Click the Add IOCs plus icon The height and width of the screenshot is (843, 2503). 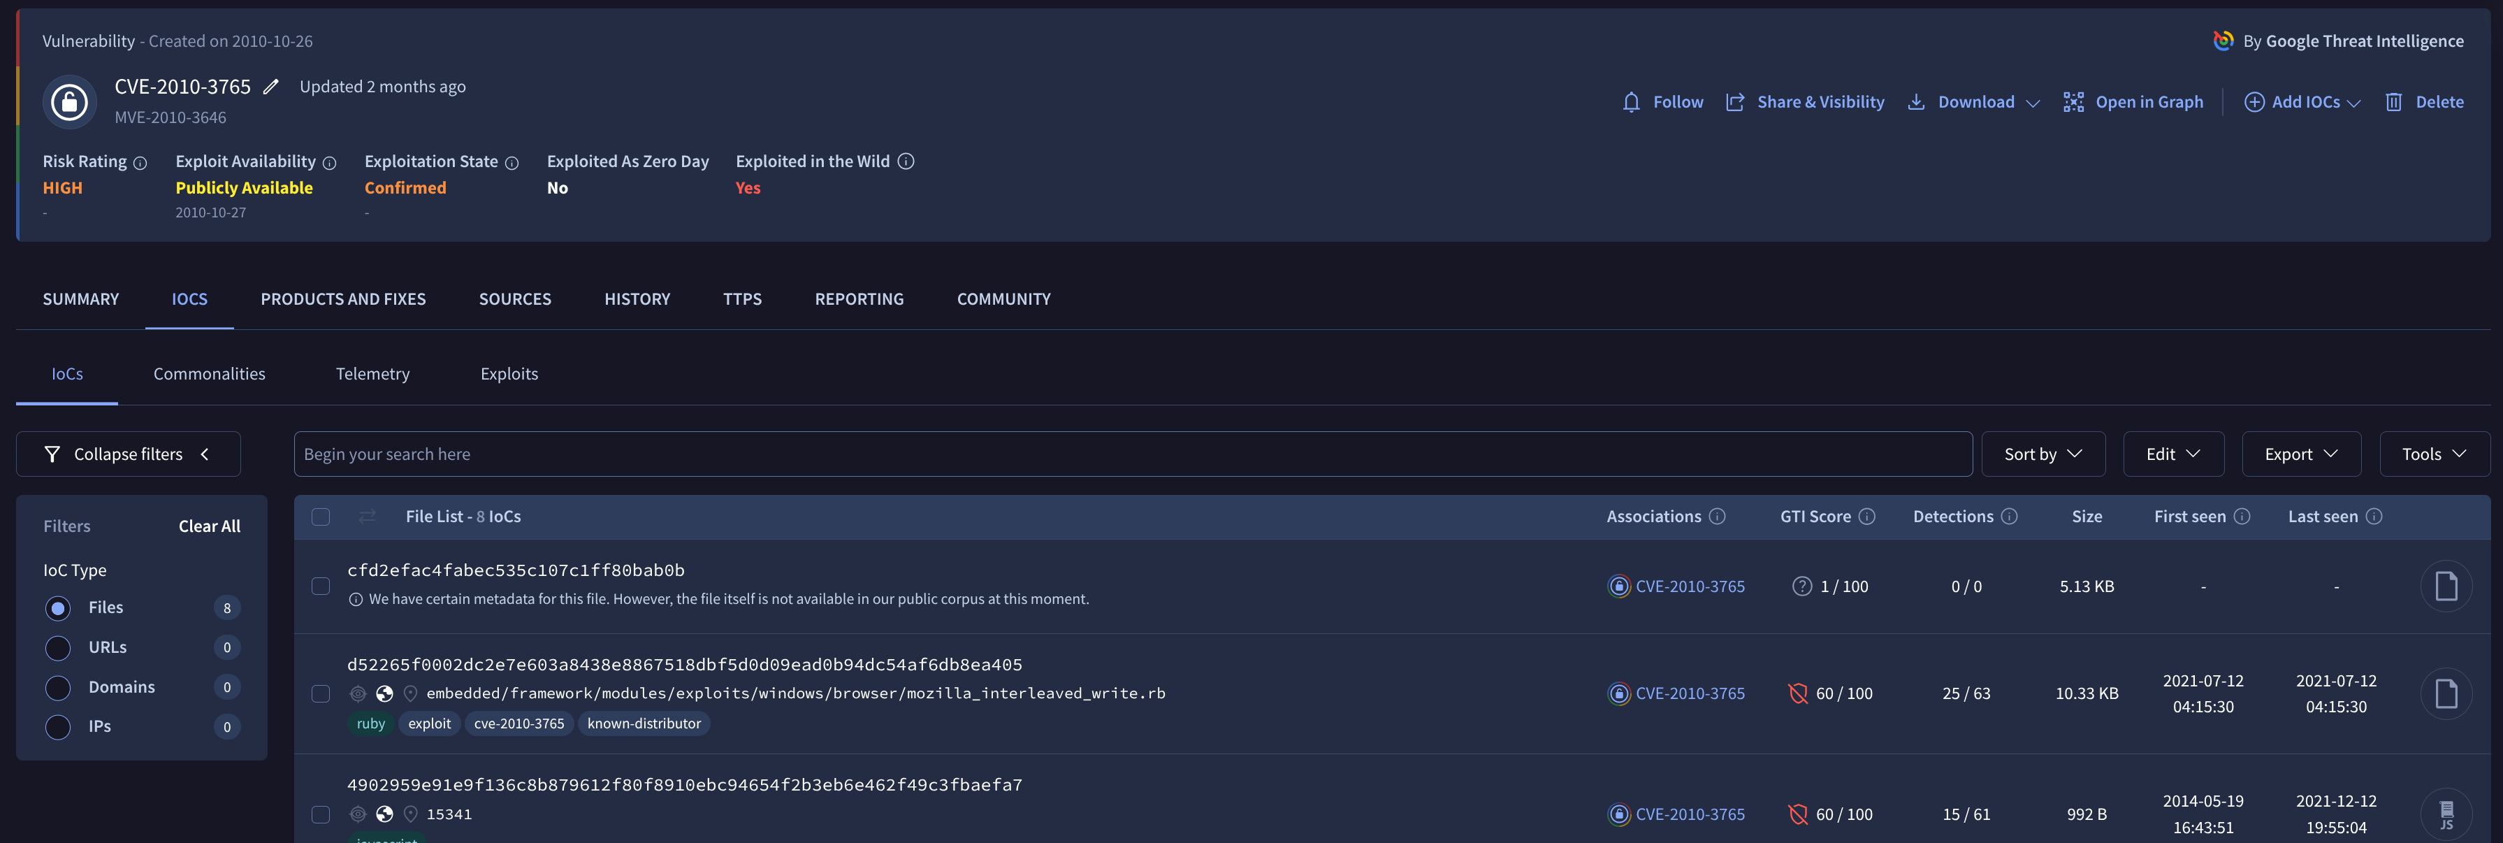[x=2254, y=102]
